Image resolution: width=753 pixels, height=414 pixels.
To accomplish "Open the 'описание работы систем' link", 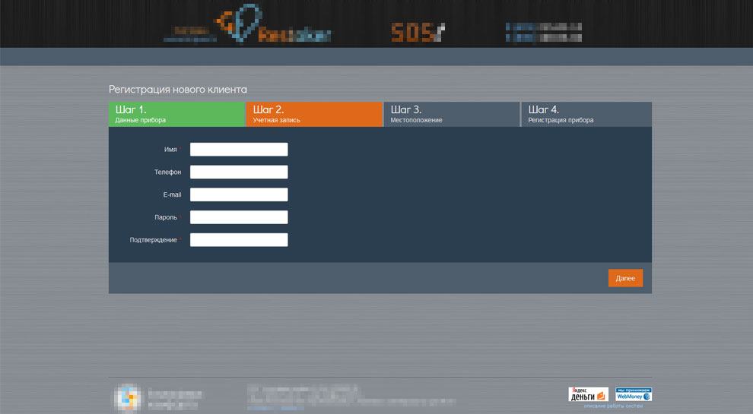I will [618, 406].
